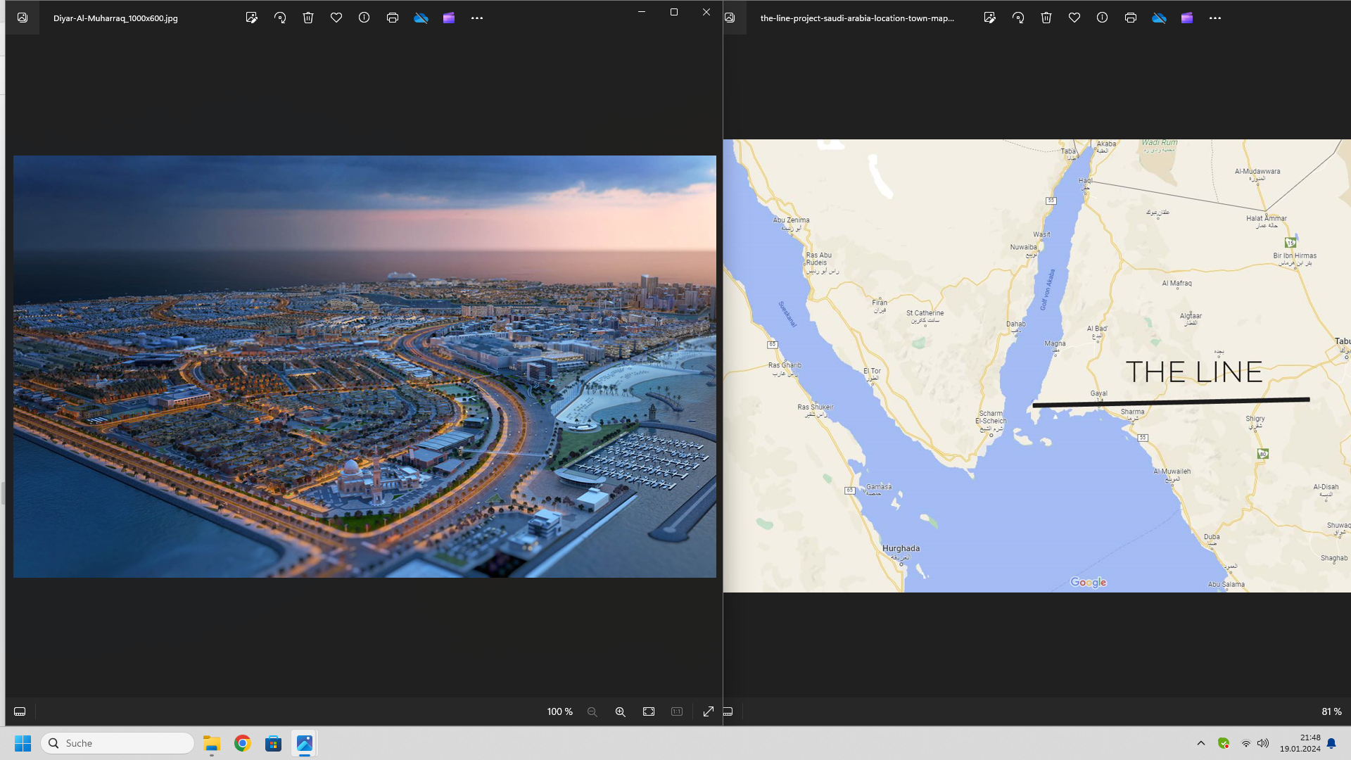Image resolution: width=1351 pixels, height=760 pixels.
Task: Click 100 % zoom level text
Action: (560, 712)
